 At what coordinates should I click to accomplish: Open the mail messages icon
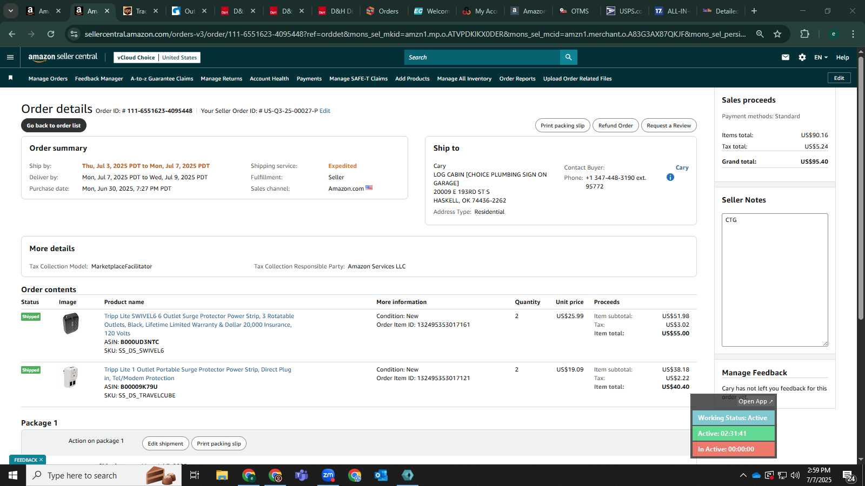[786, 57]
